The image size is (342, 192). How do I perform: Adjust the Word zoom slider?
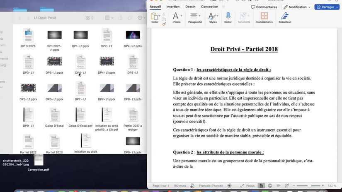pos(308,186)
